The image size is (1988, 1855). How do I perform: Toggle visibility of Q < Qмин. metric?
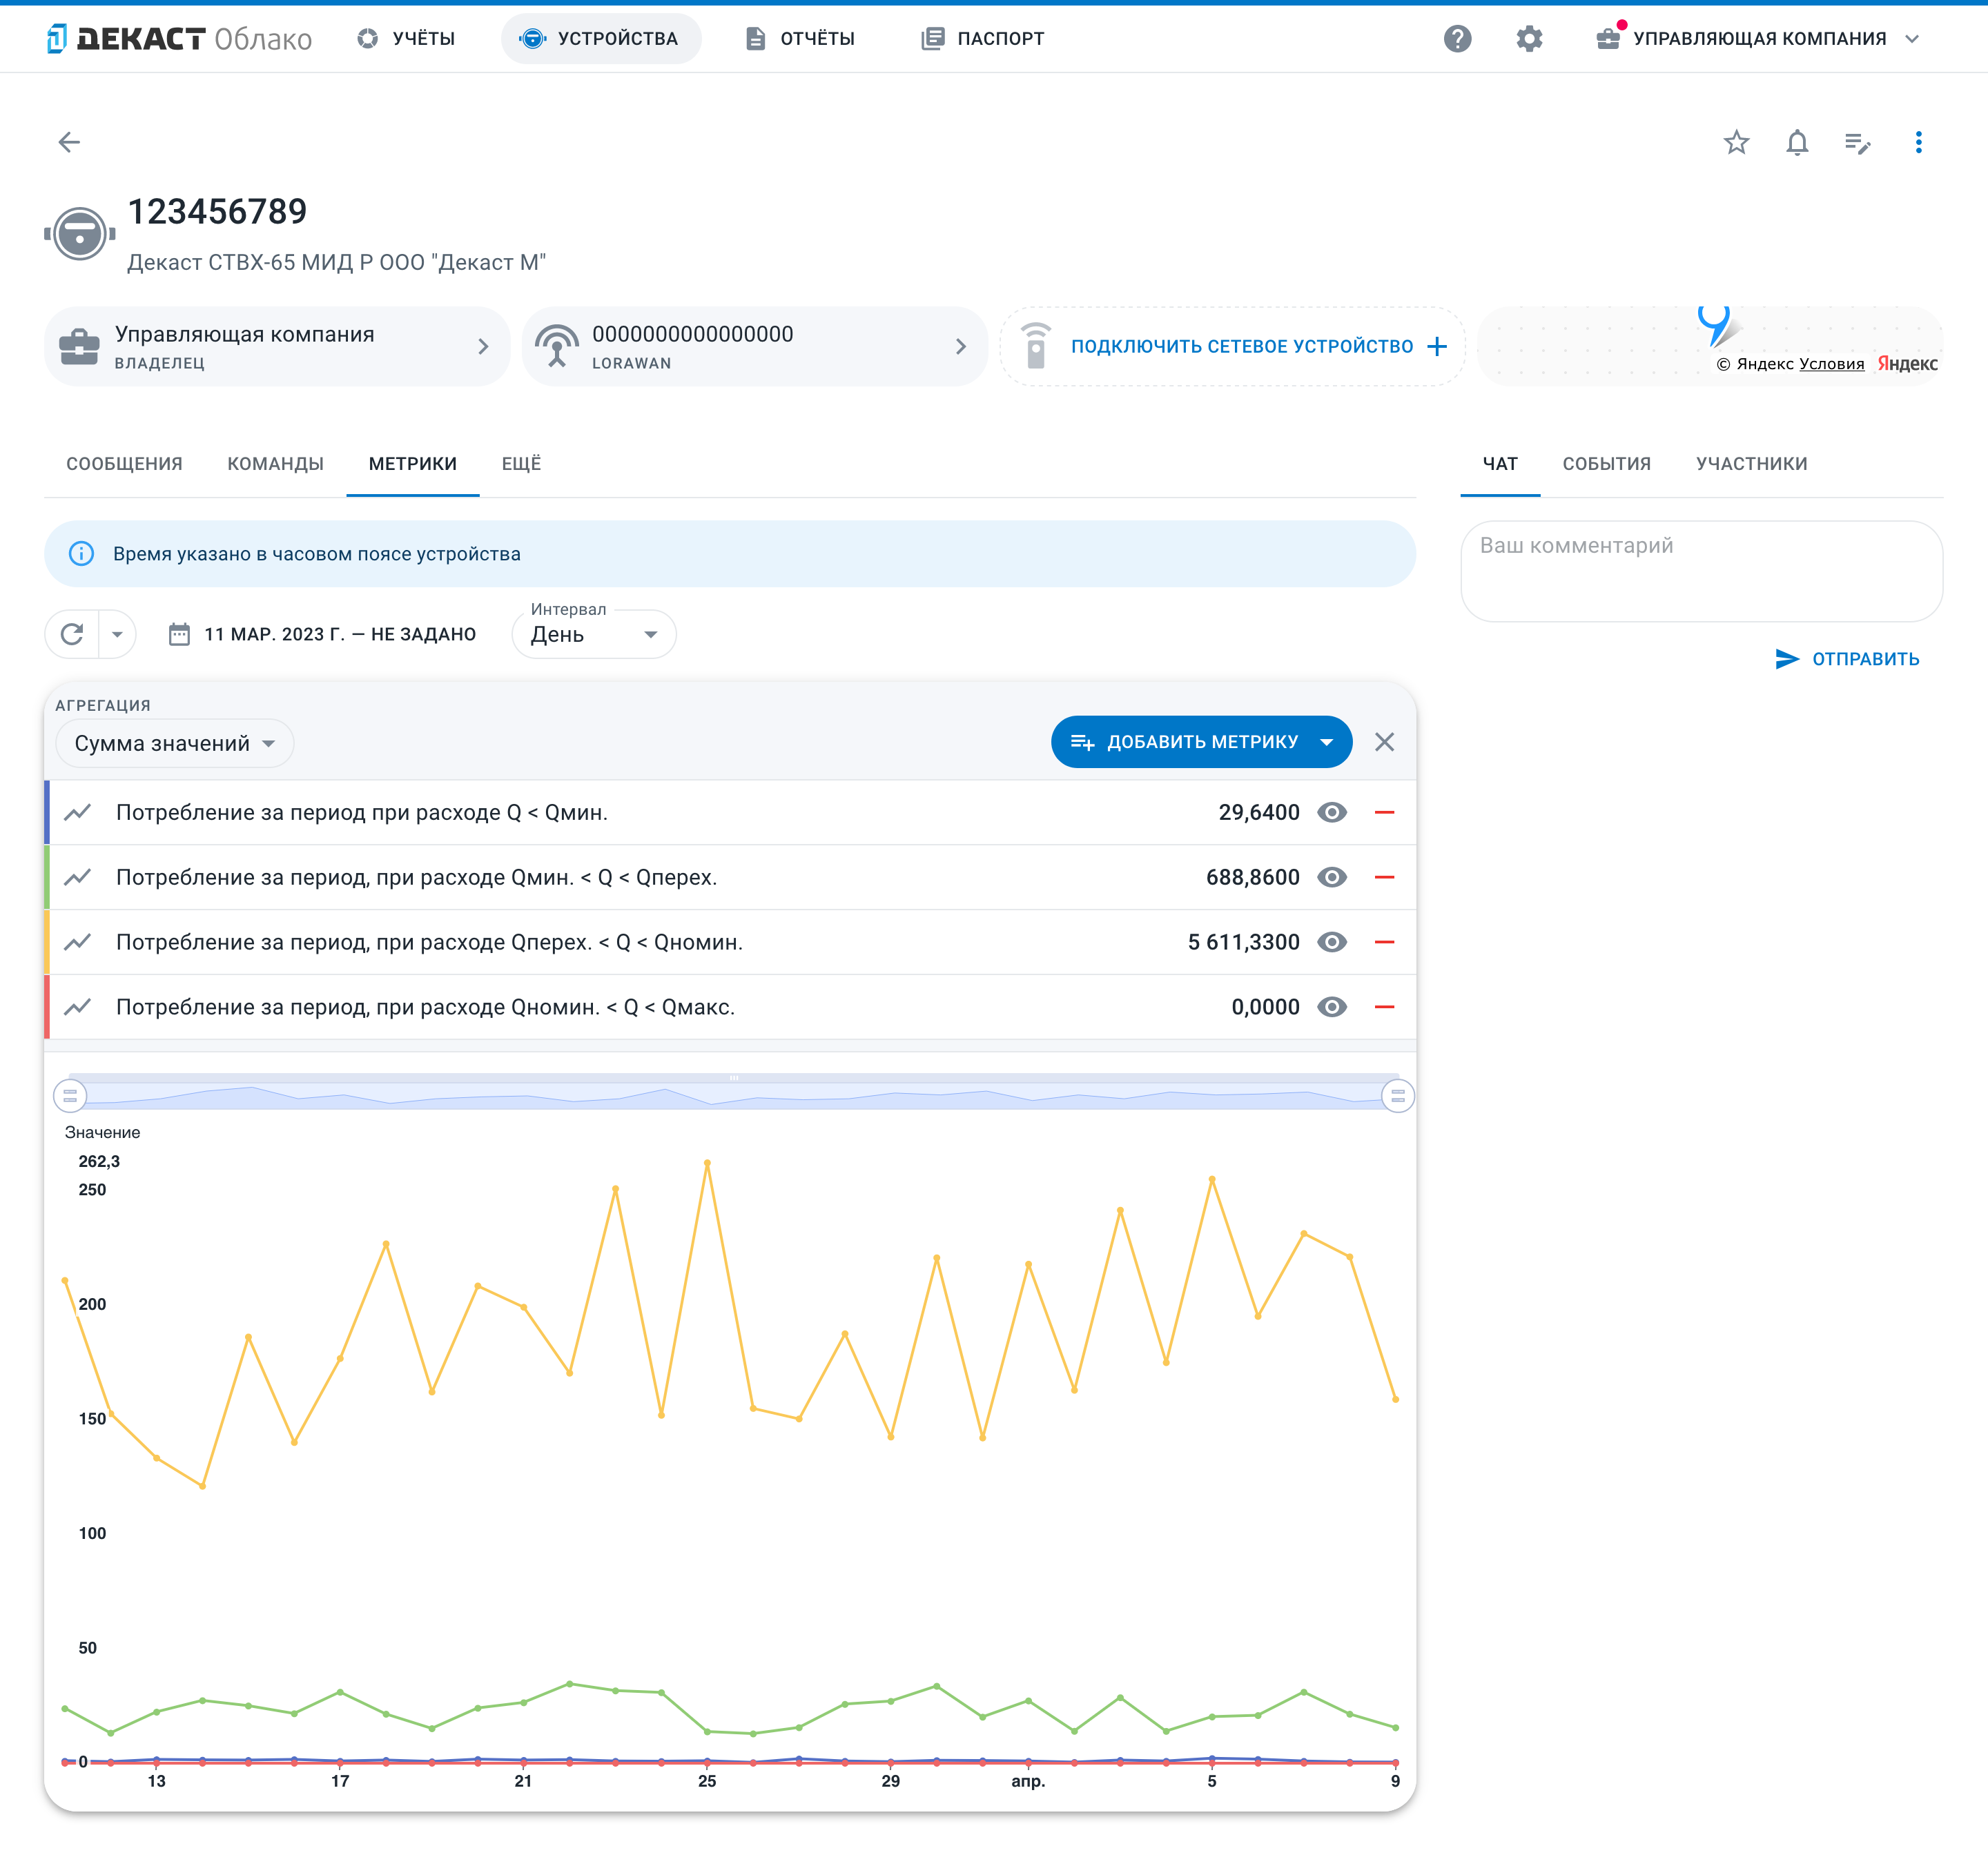(x=1332, y=812)
